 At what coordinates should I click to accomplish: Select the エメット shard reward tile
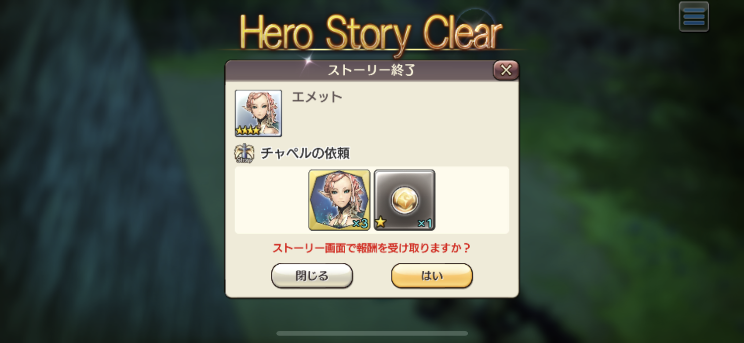pos(339,200)
